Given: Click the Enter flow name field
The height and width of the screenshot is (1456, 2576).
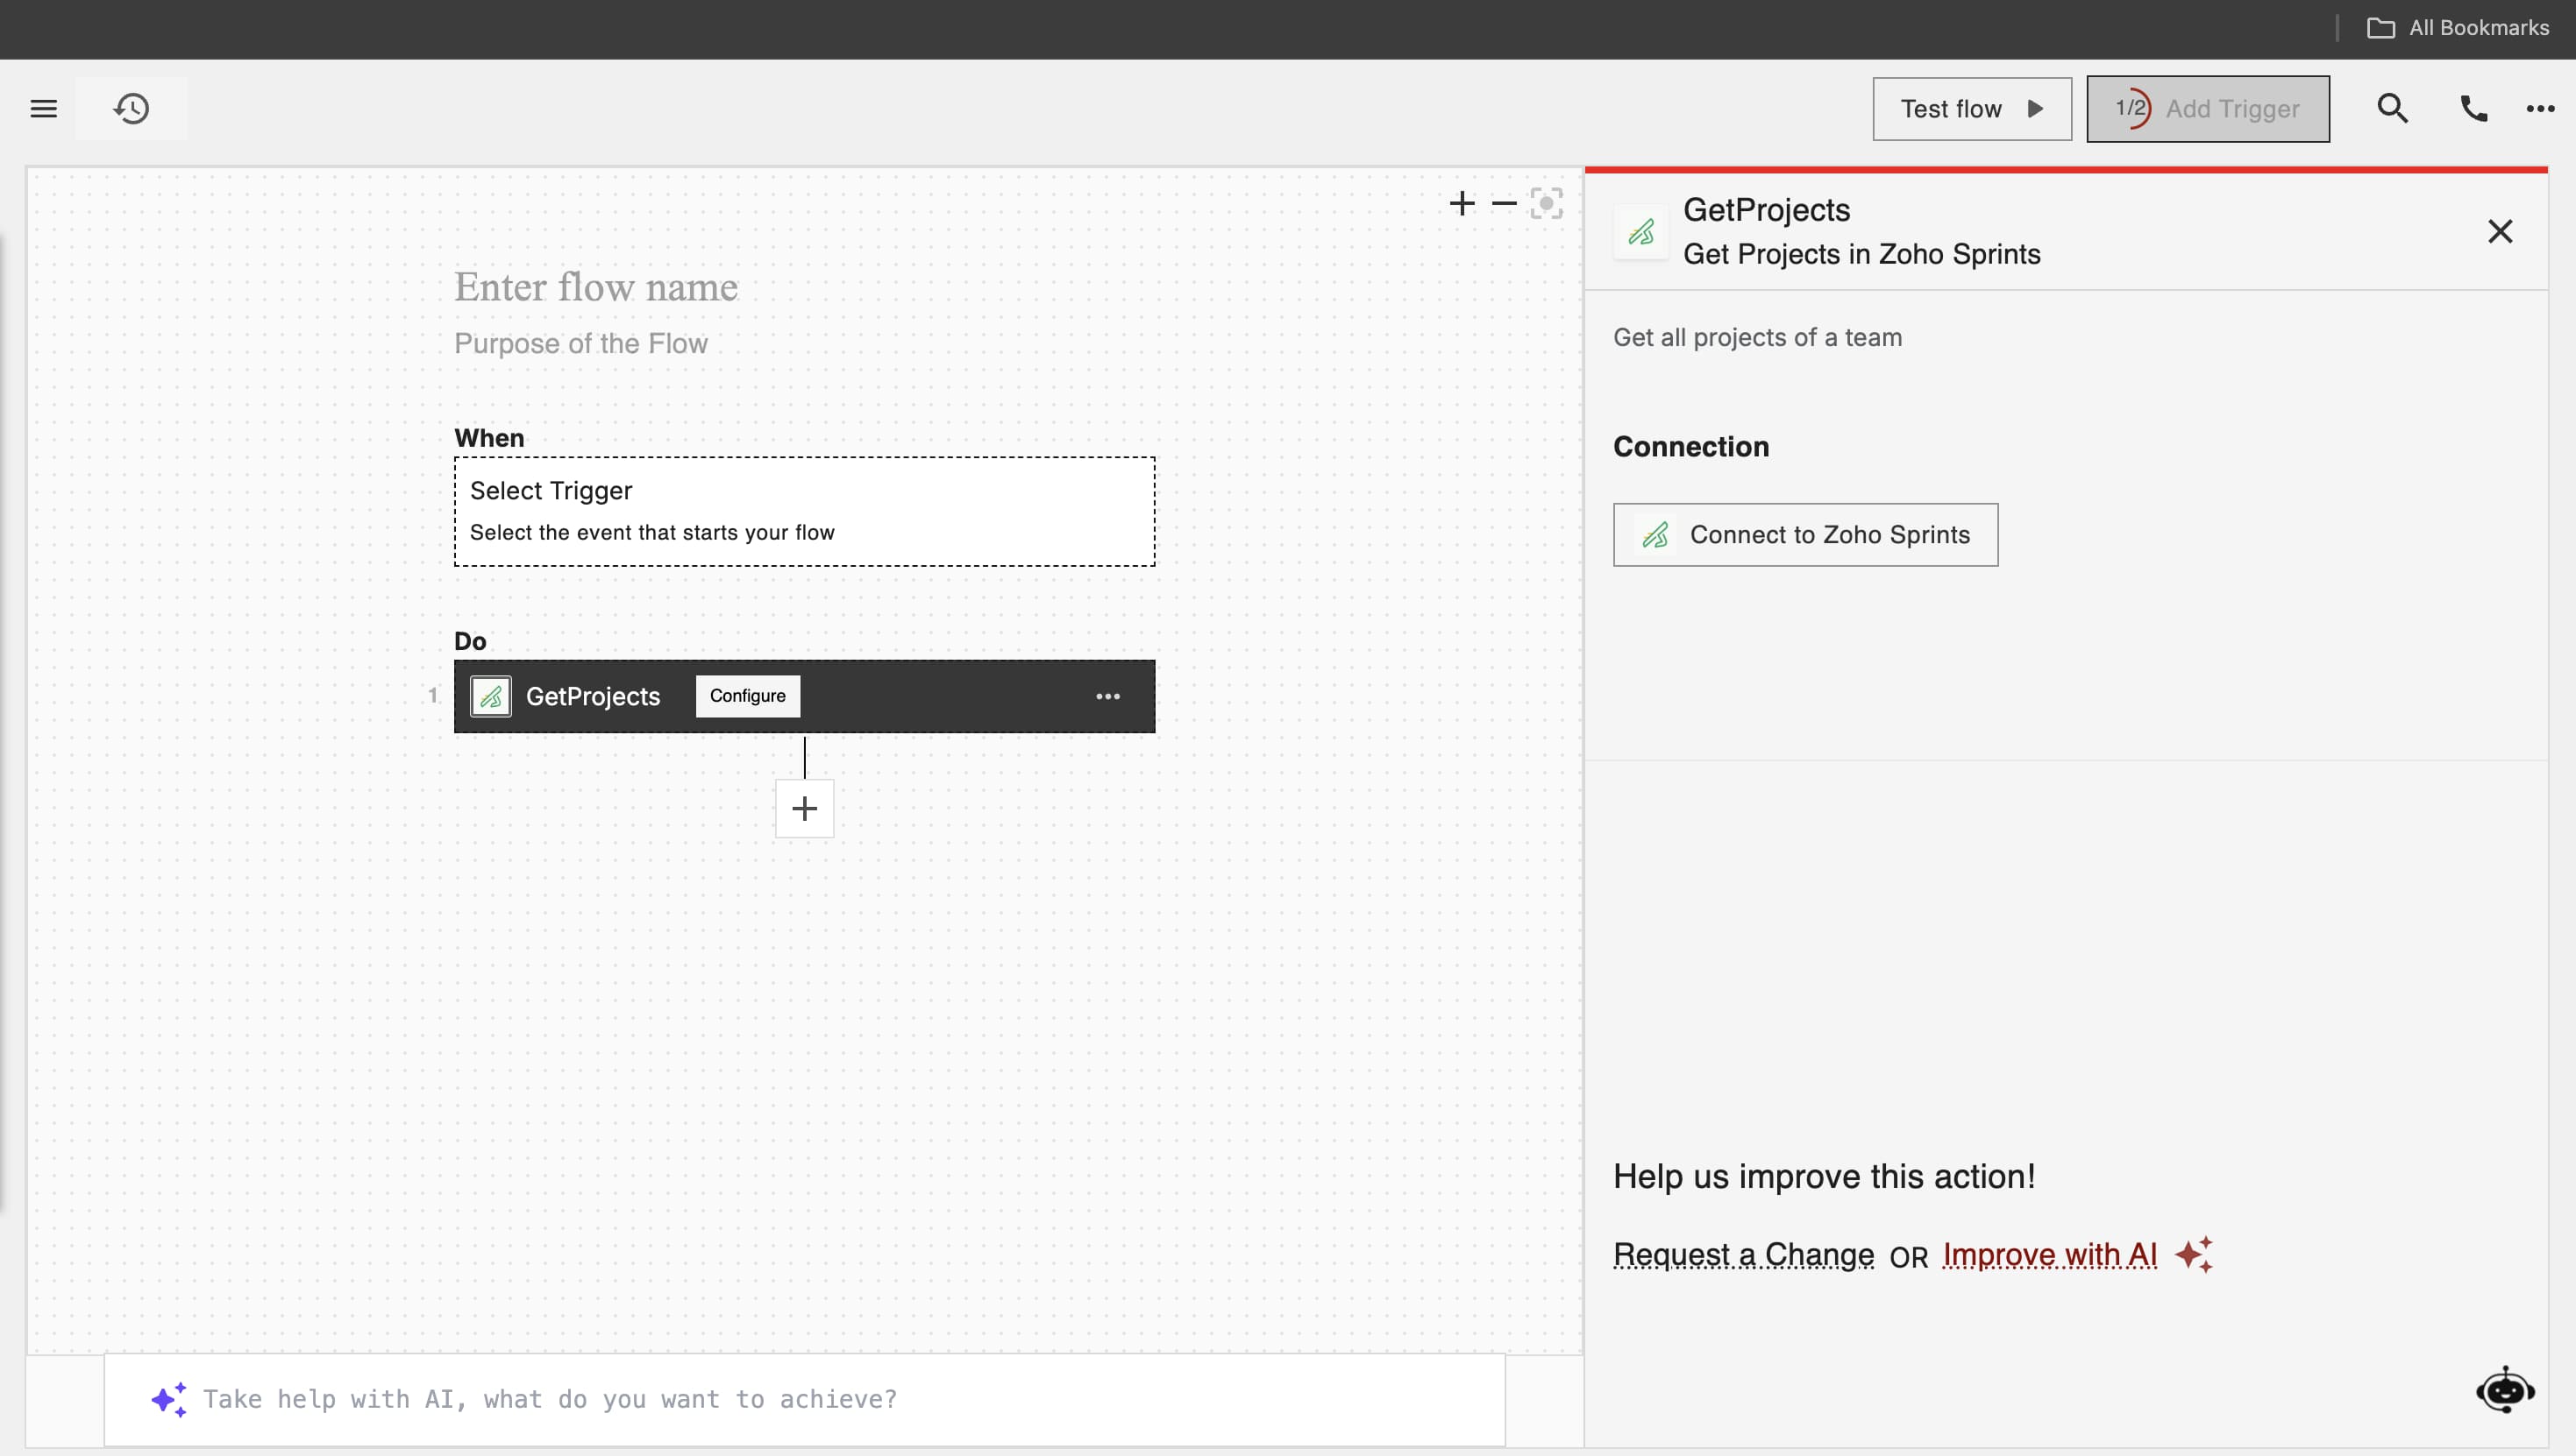Looking at the screenshot, I should (595, 288).
